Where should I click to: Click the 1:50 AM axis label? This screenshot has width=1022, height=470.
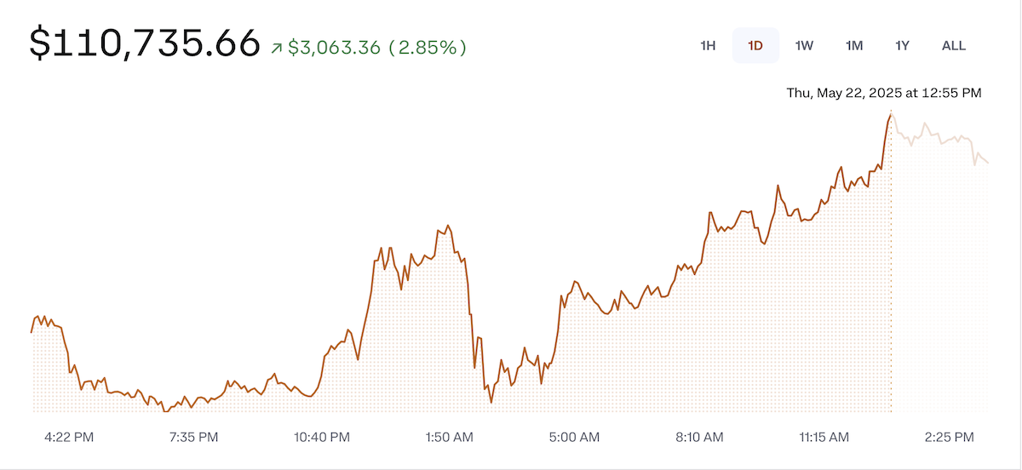(x=448, y=438)
